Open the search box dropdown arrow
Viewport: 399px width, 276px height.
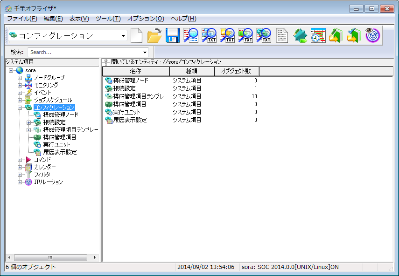click(x=145, y=52)
